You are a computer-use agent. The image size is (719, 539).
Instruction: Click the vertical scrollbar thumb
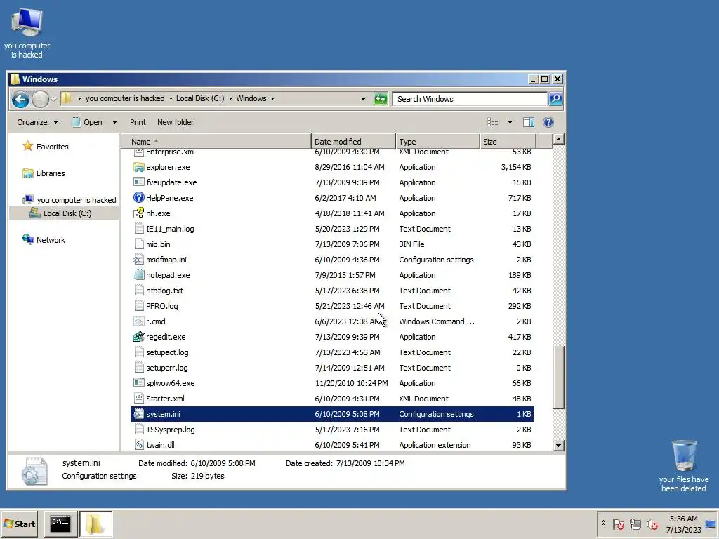[558, 377]
